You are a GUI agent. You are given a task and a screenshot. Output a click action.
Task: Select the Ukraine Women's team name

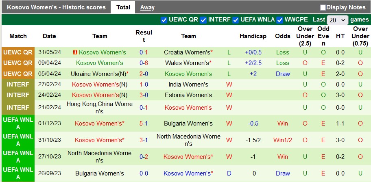click(98, 74)
